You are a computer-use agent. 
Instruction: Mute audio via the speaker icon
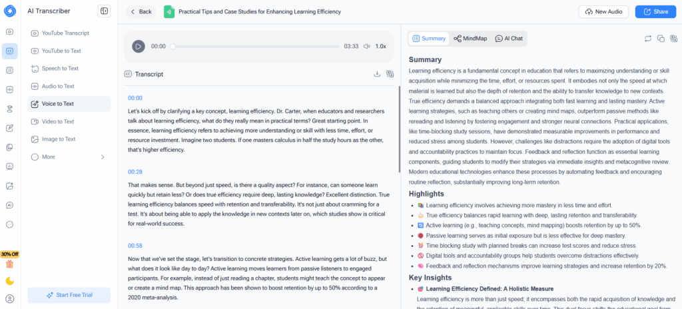(367, 46)
